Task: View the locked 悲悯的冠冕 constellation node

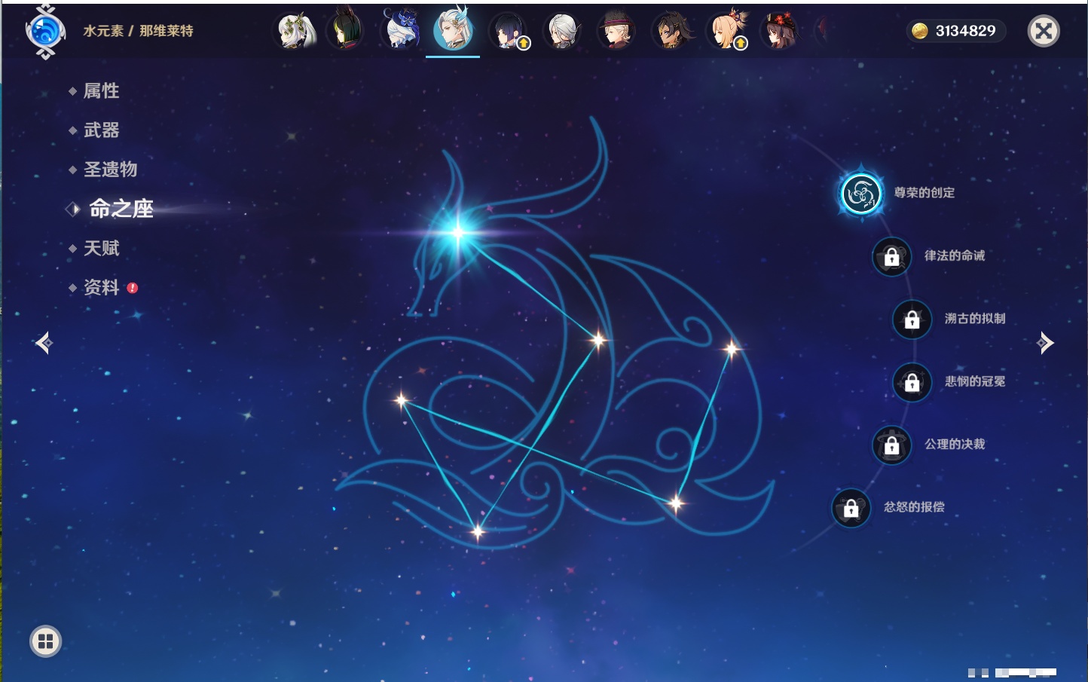Action: pos(912,383)
